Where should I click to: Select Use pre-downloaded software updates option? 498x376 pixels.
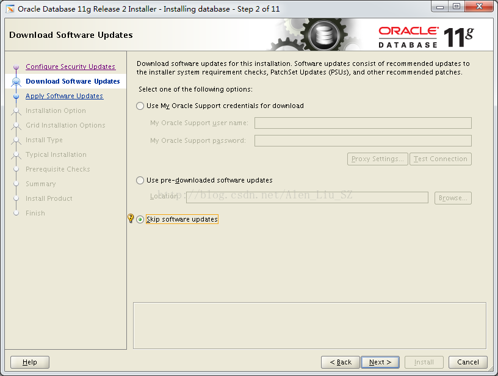click(x=140, y=181)
